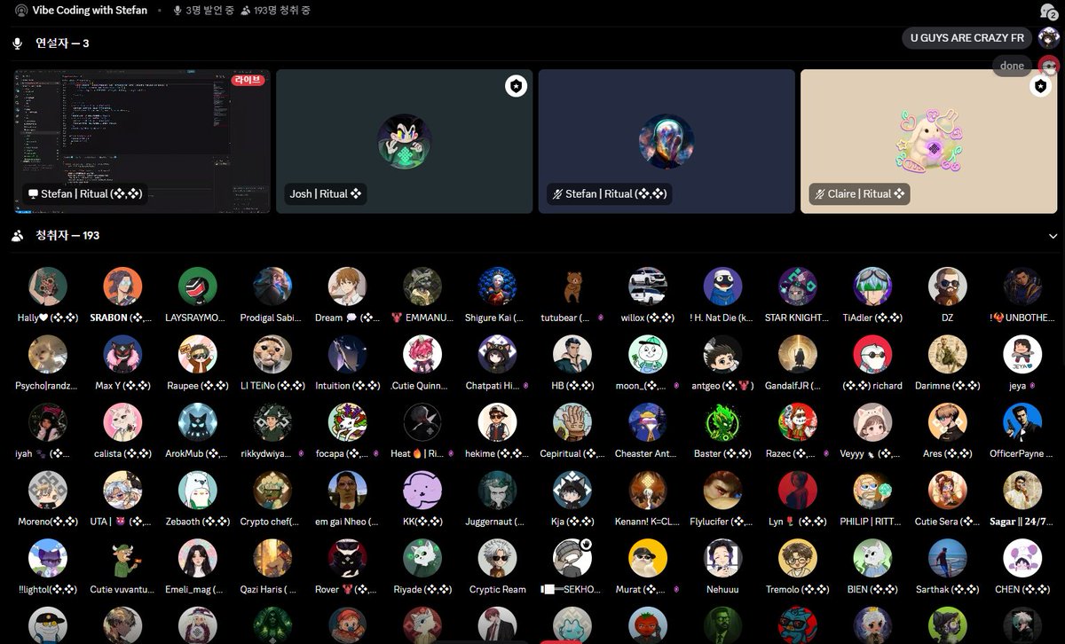Open TiAdler's audience avatar
This screenshot has width=1065, height=644.
coord(872,287)
